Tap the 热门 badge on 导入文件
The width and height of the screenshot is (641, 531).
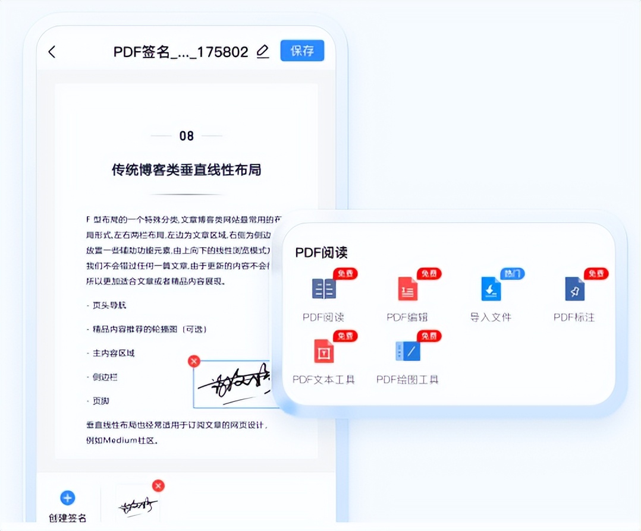(x=513, y=274)
